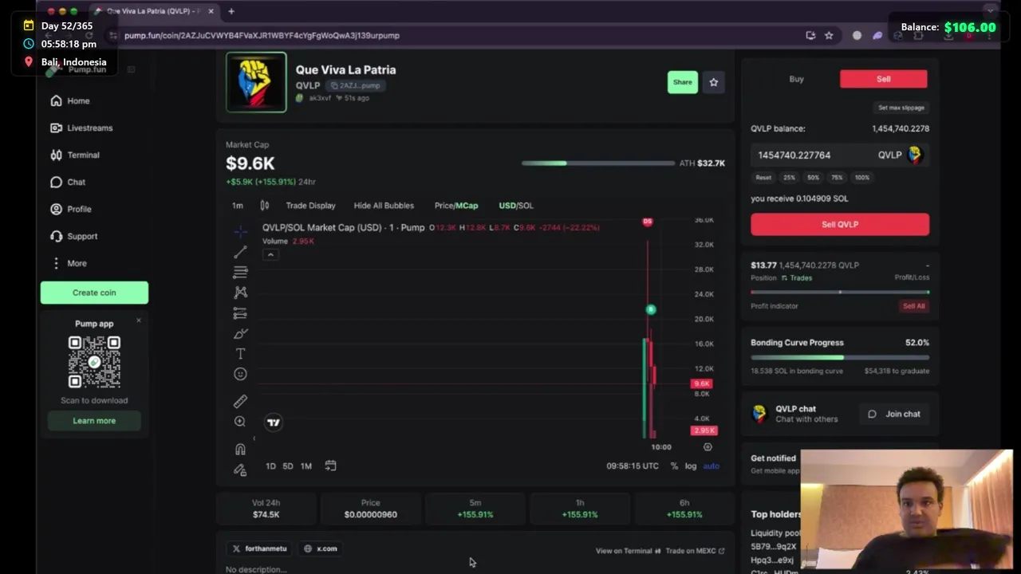Toggle the log scale on chart
Screen dimensions: 1021x574
690,466
